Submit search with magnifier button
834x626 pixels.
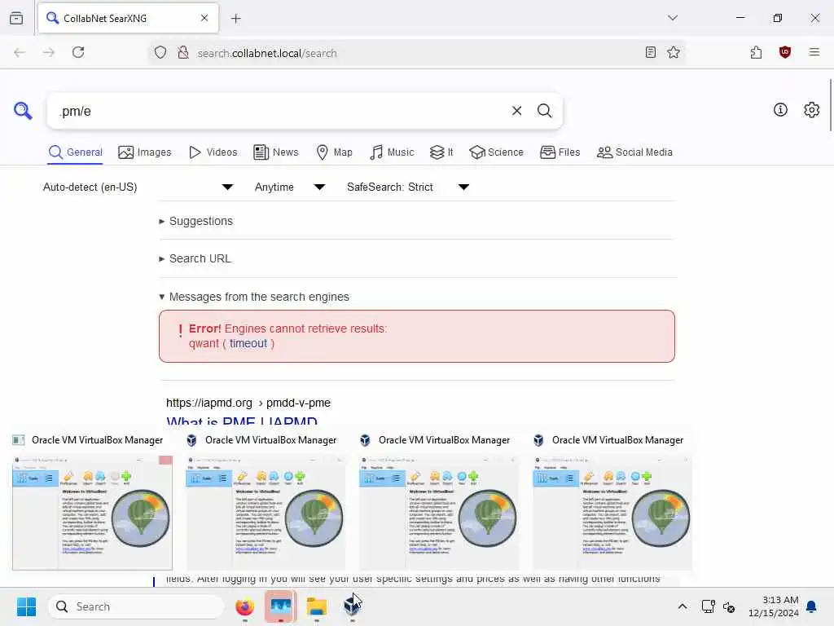(x=544, y=111)
